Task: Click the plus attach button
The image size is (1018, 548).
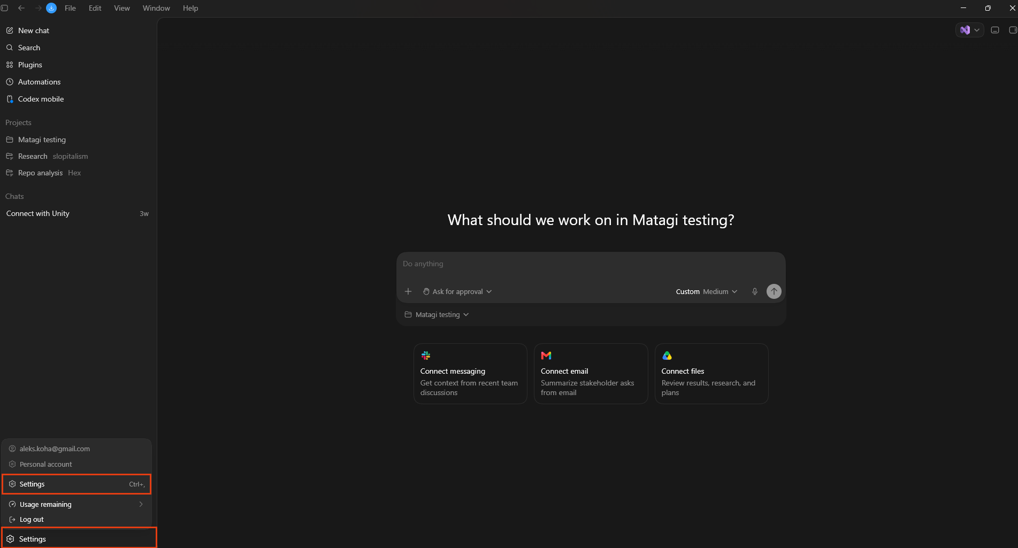Action: (x=408, y=291)
